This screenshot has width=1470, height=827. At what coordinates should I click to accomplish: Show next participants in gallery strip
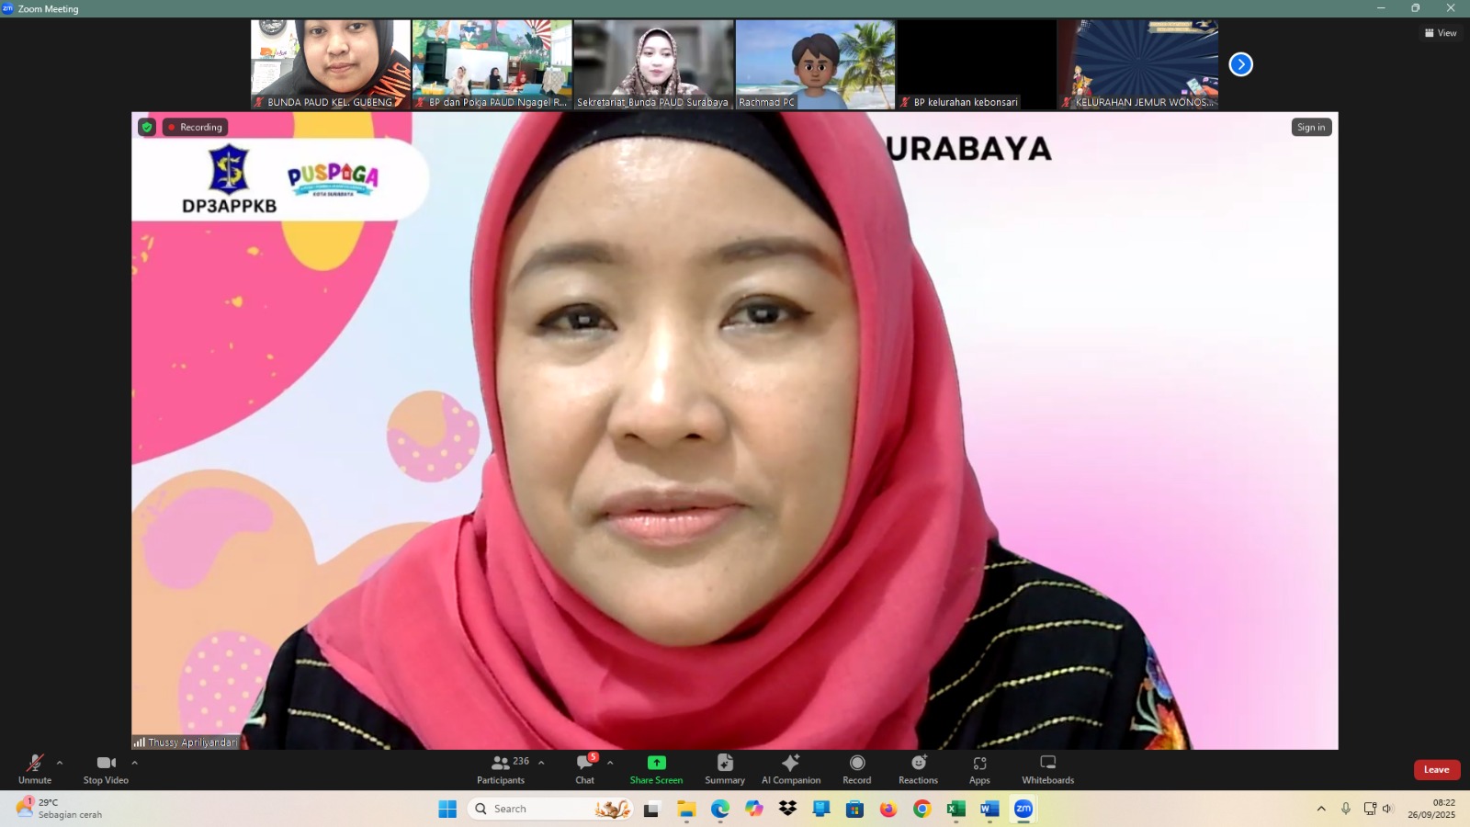(x=1241, y=64)
